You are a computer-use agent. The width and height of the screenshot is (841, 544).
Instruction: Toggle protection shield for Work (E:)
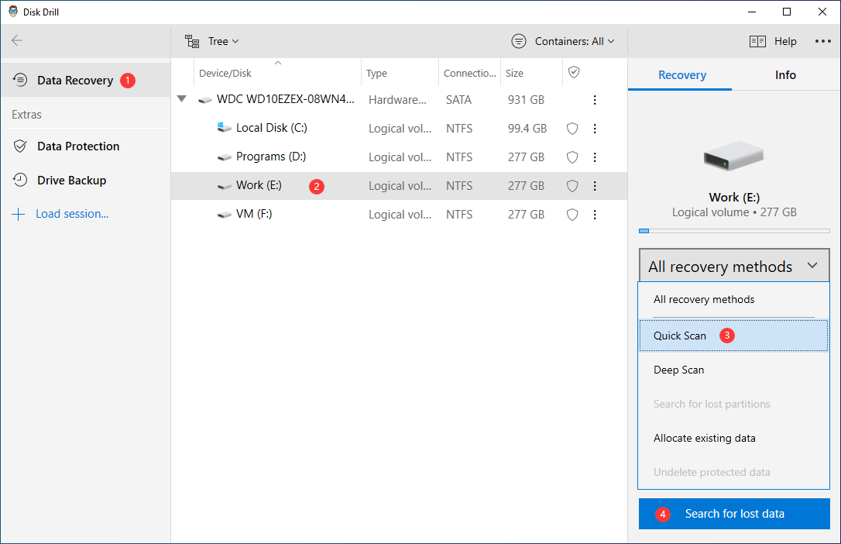pos(572,186)
